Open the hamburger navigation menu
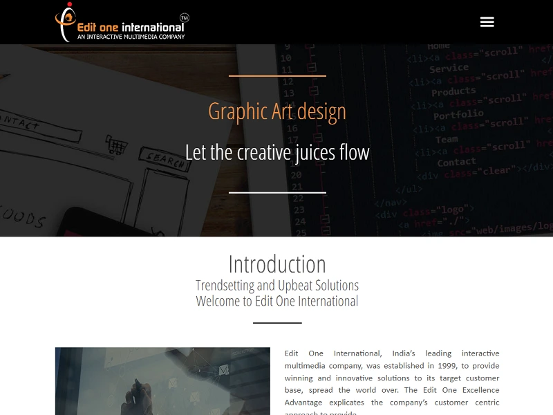The width and height of the screenshot is (553, 415). (x=487, y=22)
